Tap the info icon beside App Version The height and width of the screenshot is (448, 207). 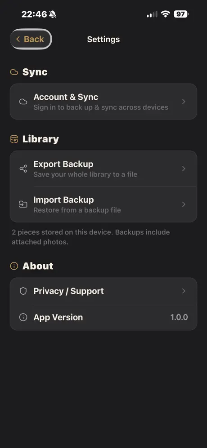23,317
